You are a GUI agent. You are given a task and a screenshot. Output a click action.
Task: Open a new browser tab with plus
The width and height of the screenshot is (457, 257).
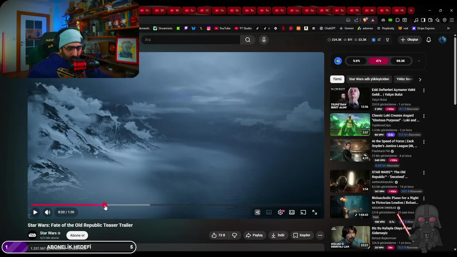(x=411, y=10)
